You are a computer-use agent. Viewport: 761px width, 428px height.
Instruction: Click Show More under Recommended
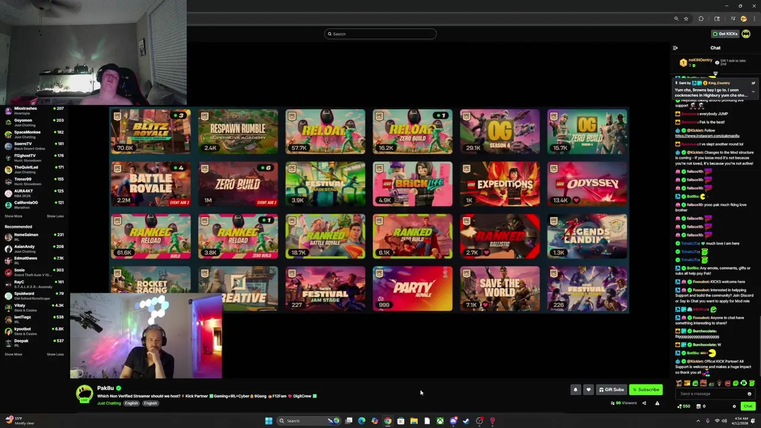(13, 354)
